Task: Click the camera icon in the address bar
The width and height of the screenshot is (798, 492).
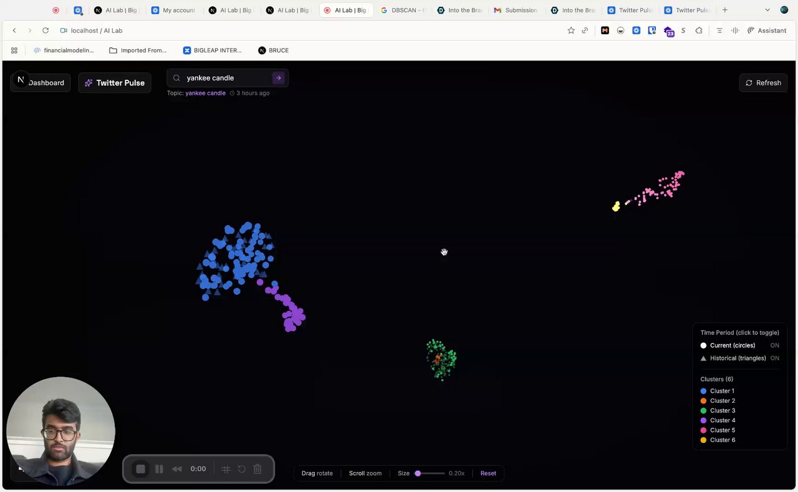Action: coord(64,31)
